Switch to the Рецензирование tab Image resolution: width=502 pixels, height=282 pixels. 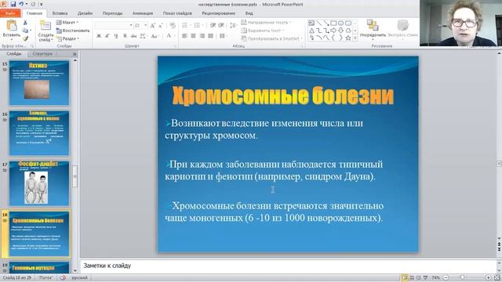(218, 13)
